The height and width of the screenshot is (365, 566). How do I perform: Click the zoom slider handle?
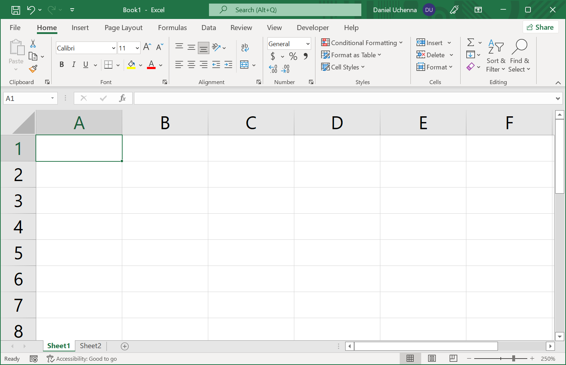[x=514, y=358]
